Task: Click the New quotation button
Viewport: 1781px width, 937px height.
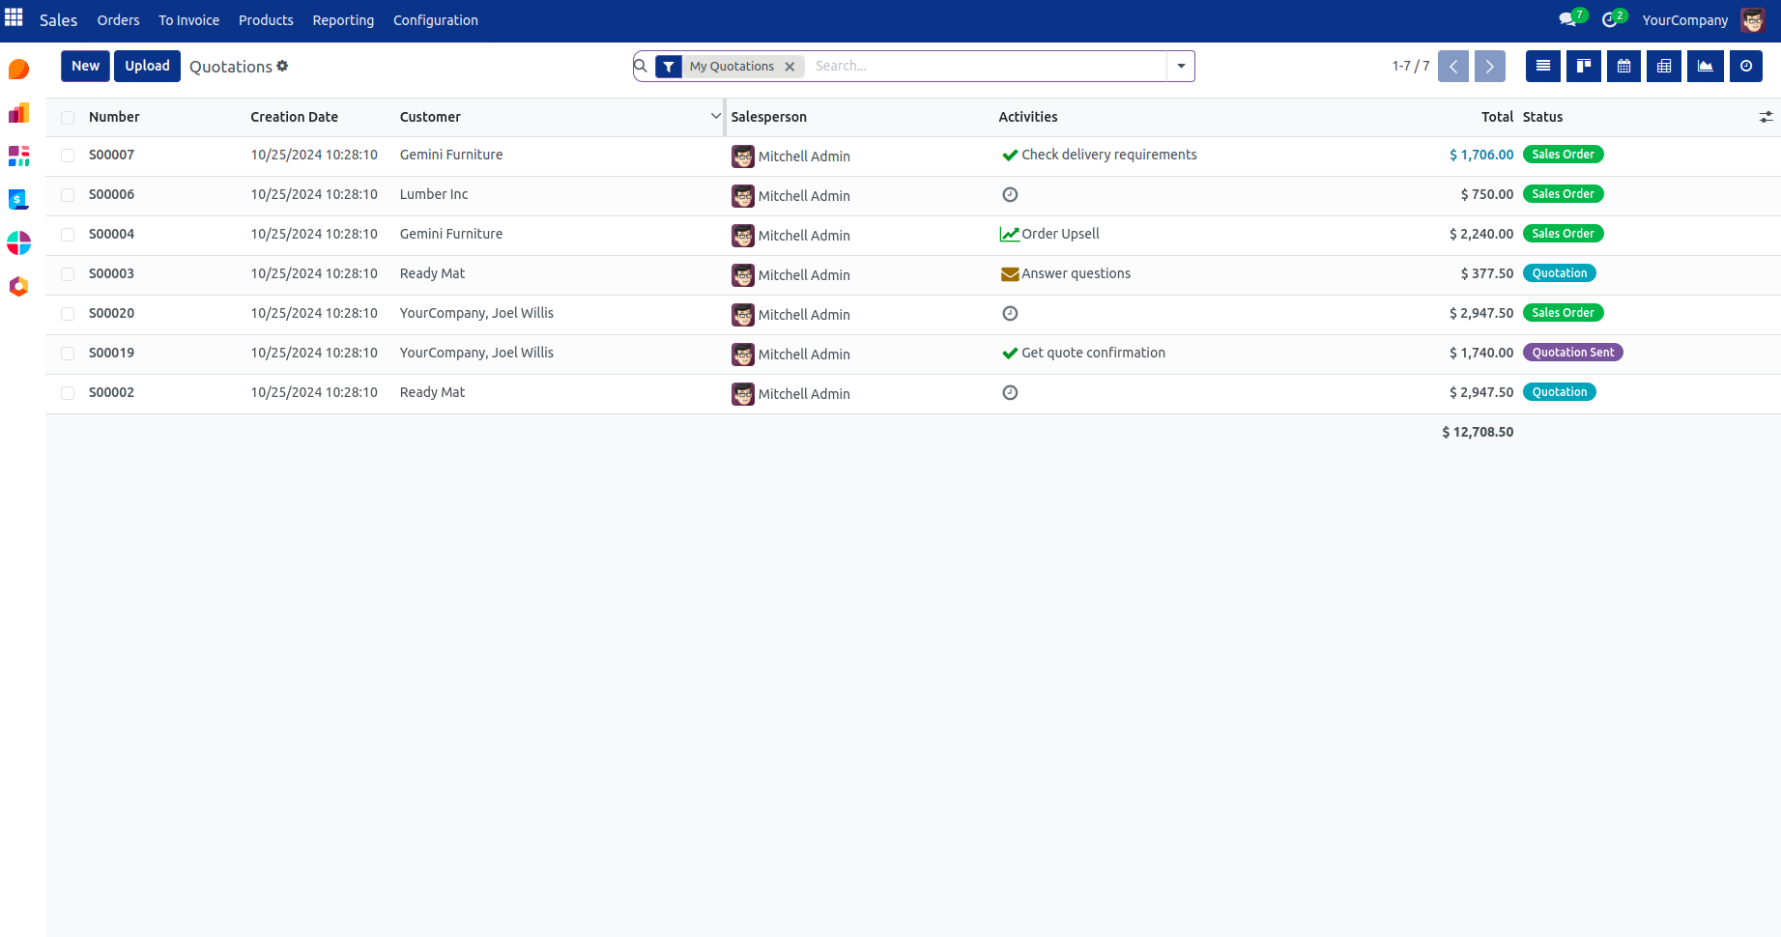Action: (x=85, y=66)
